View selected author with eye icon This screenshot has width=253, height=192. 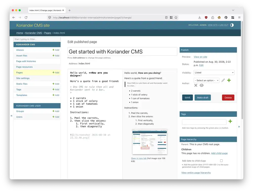click(x=202, y=85)
